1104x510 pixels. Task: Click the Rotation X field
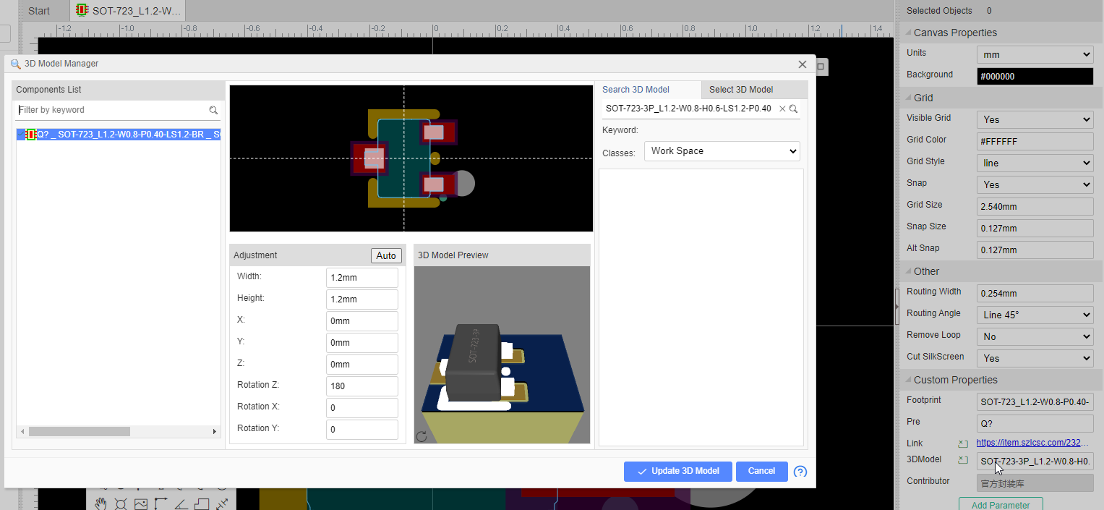(x=362, y=408)
